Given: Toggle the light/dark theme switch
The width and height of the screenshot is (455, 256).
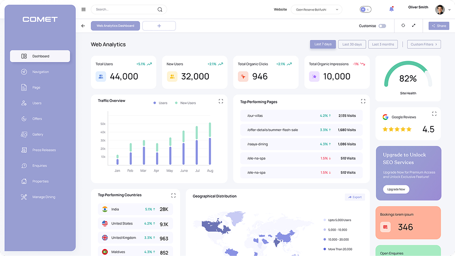Looking at the screenshot, I should (x=365, y=9).
